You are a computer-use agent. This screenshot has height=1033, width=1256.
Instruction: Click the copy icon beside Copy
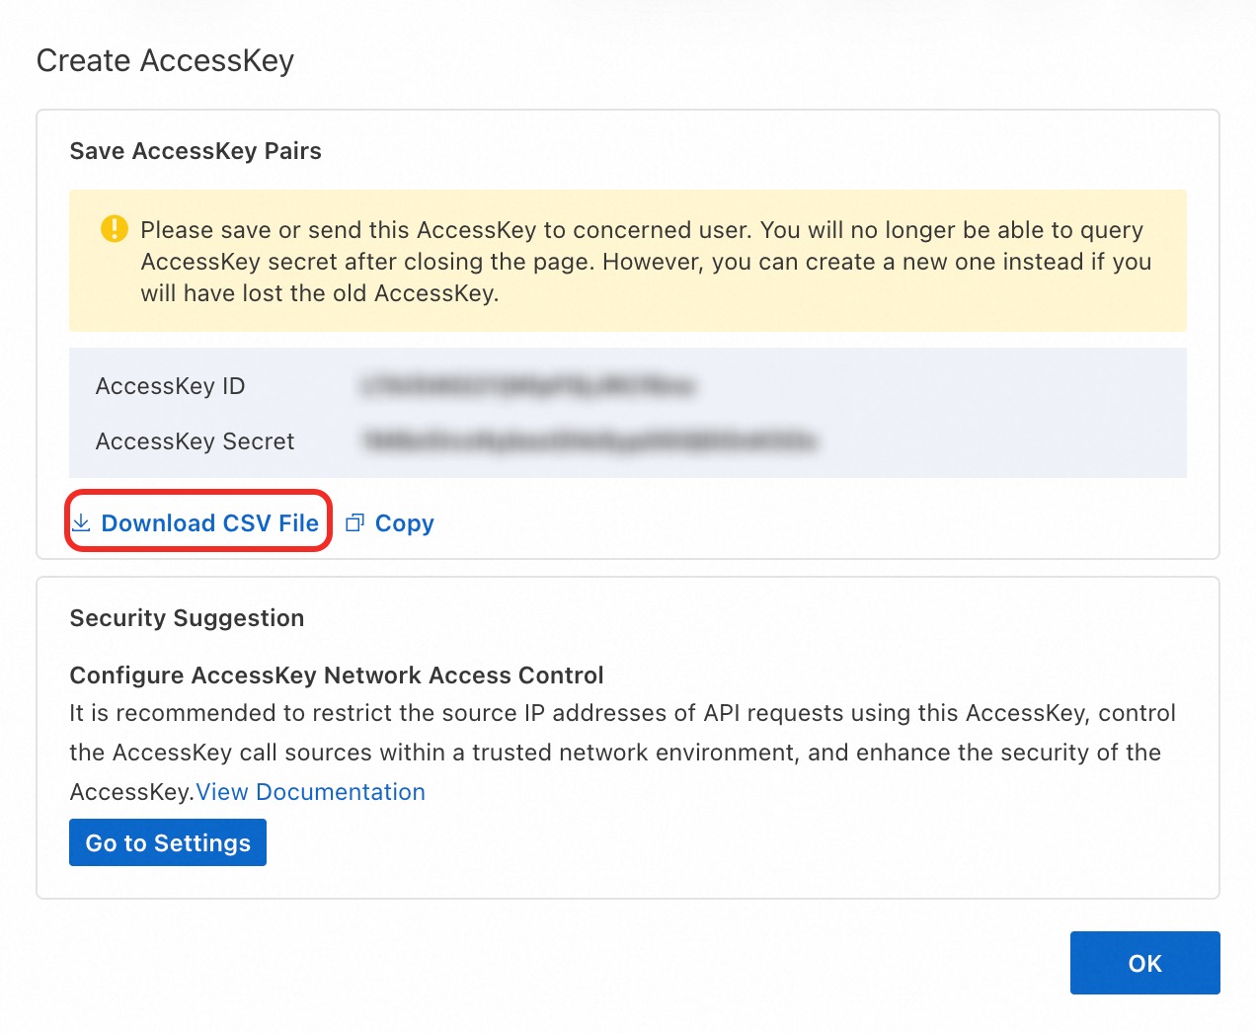(x=355, y=522)
